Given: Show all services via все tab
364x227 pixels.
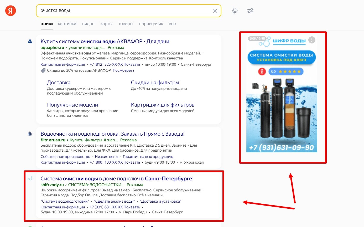Looking at the screenshot, I should (172, 24).
